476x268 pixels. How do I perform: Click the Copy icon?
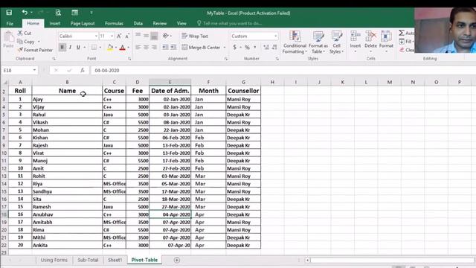tap(20, 42)
